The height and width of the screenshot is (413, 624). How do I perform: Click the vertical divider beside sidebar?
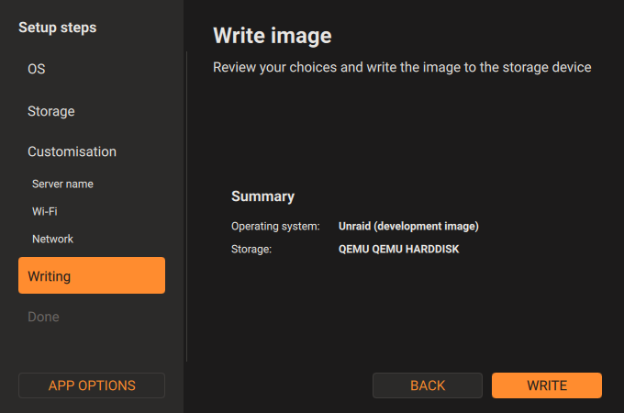pos(186,206)
